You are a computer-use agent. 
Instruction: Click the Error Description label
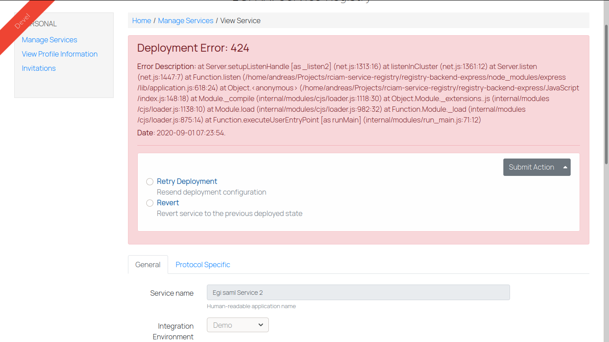coord(167,66)
